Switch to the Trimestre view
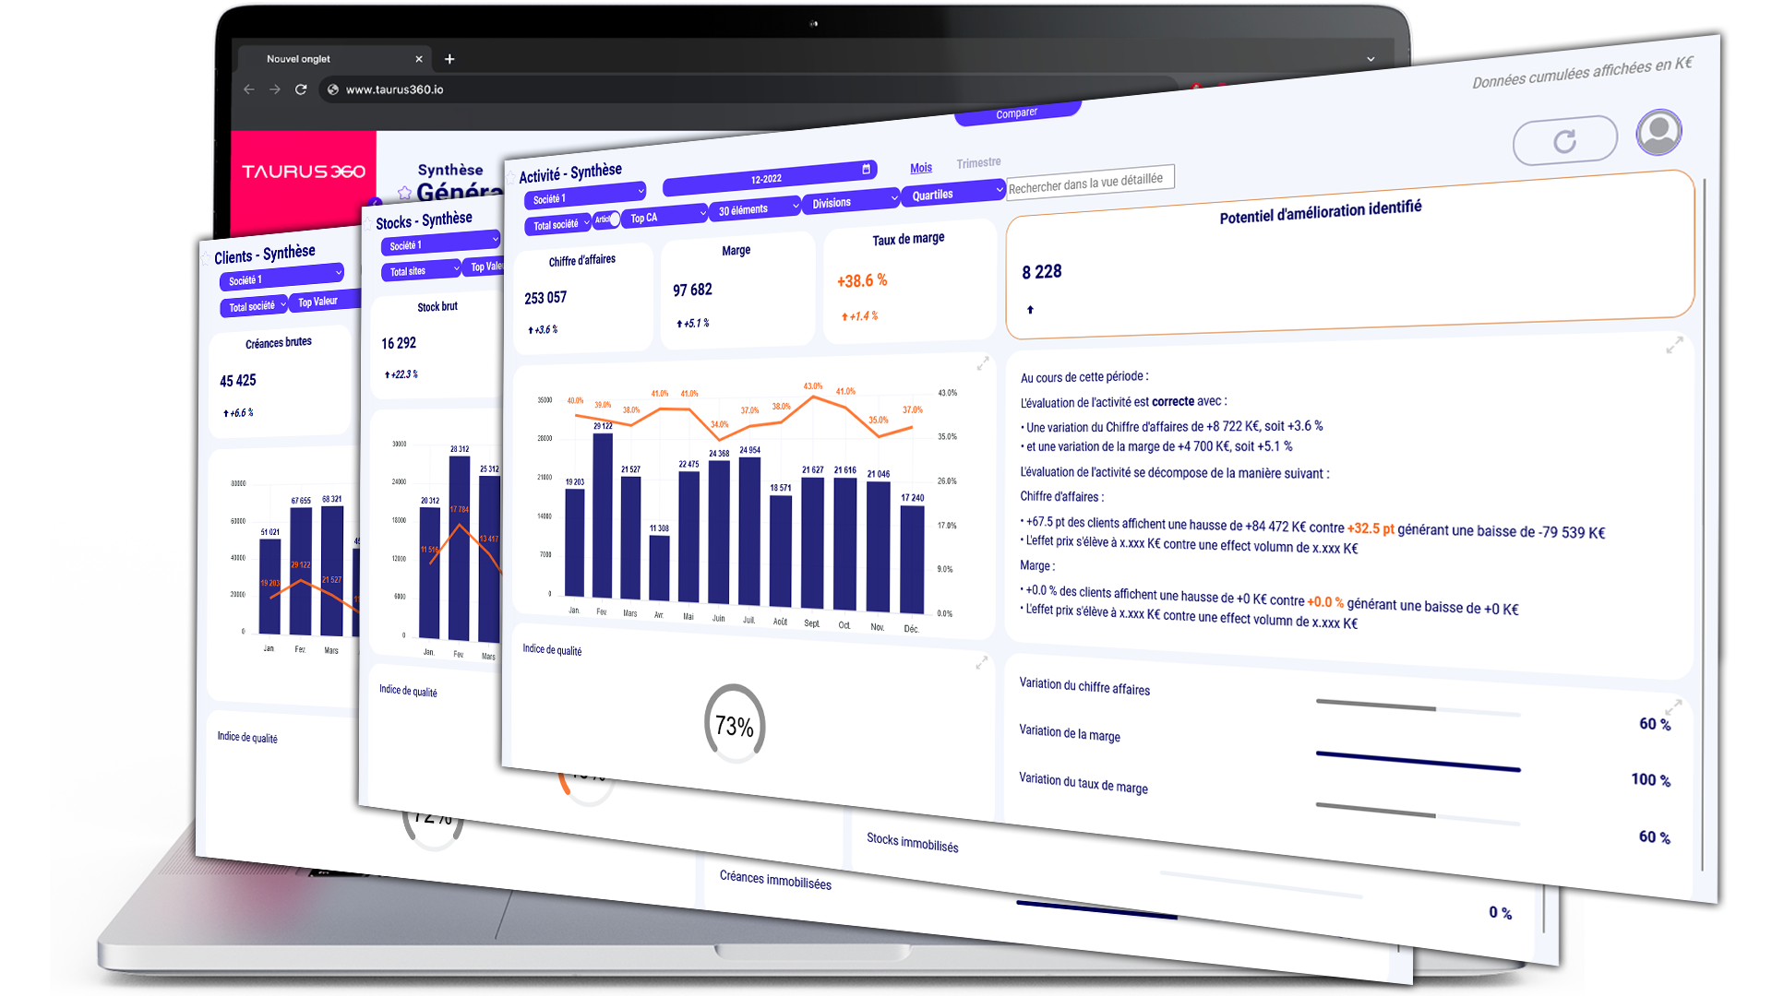 [x=978, y=163]
